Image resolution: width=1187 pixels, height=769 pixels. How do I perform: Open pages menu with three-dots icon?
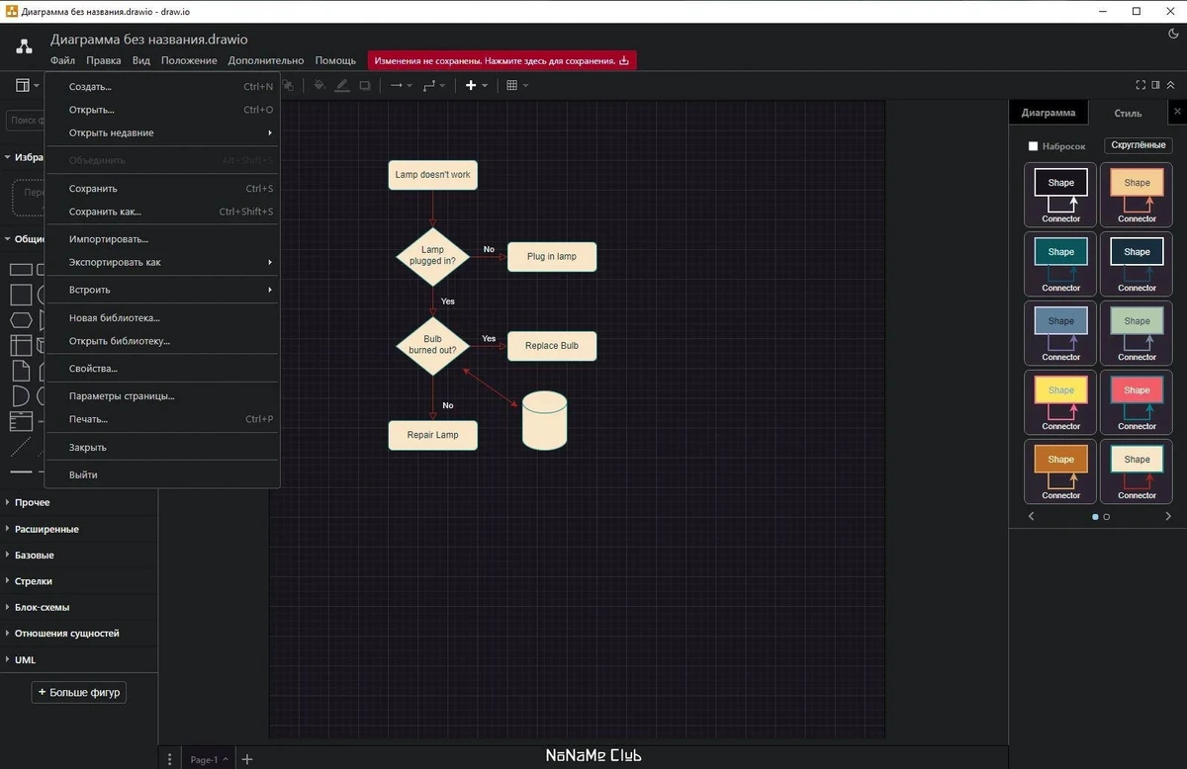pos(170,759)
